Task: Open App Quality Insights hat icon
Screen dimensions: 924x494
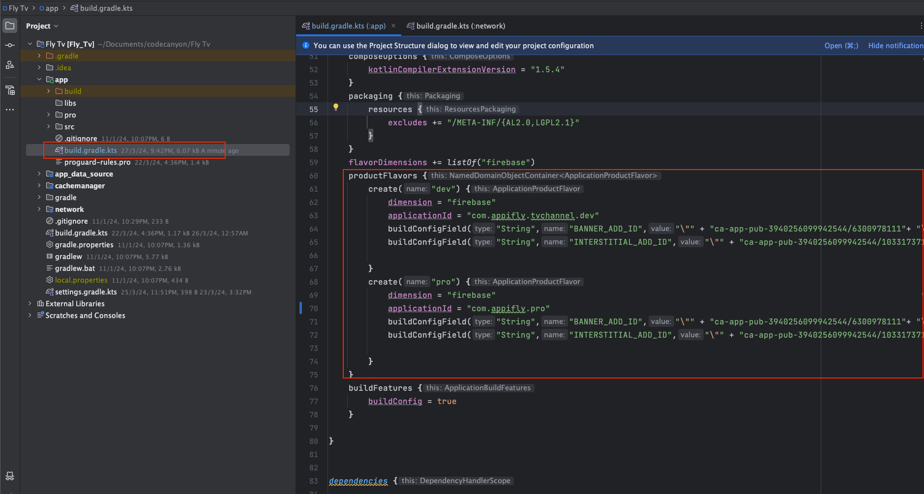Action: coord(10,476)
